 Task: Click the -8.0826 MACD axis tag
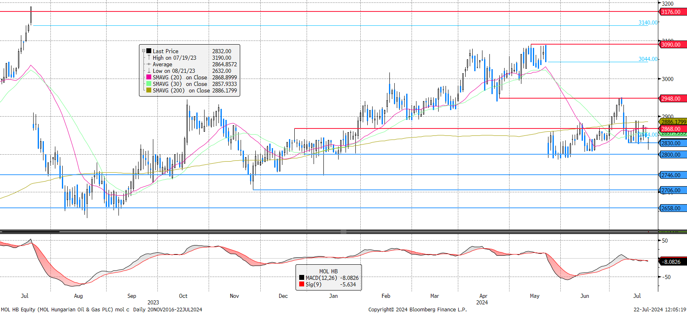coord(672,262)
